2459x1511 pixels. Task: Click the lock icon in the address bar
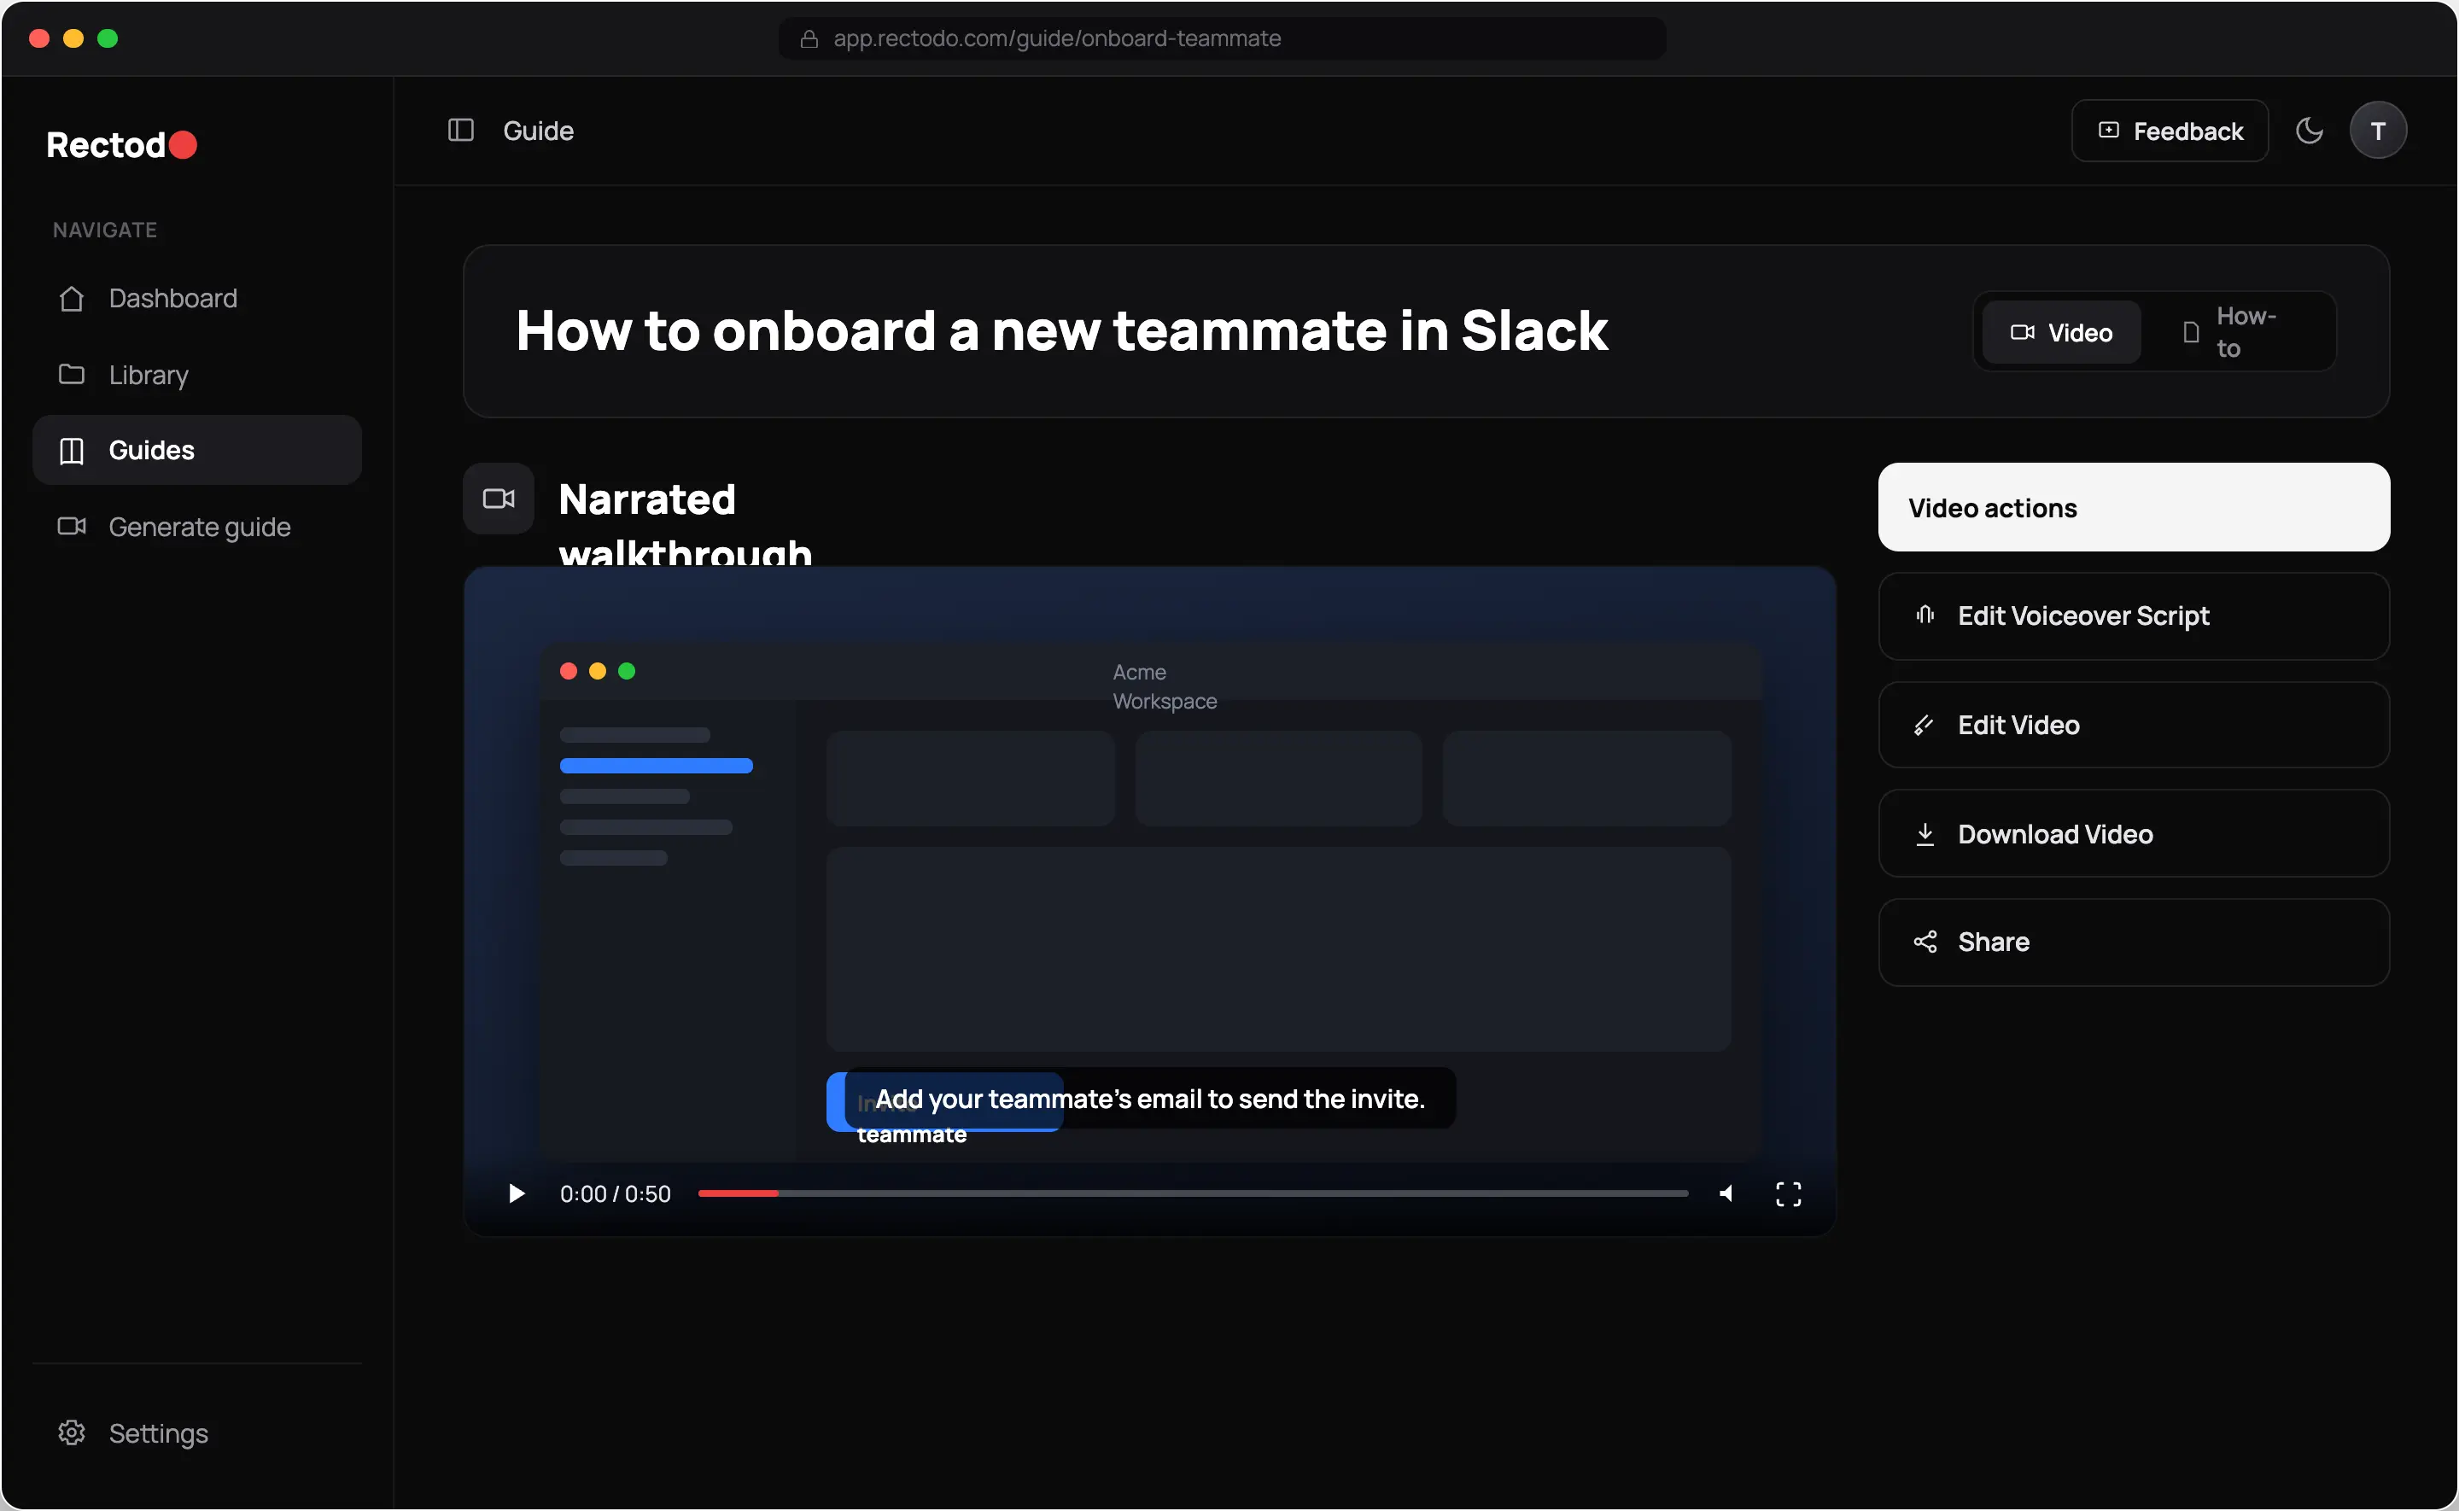(x=809, y=38)
